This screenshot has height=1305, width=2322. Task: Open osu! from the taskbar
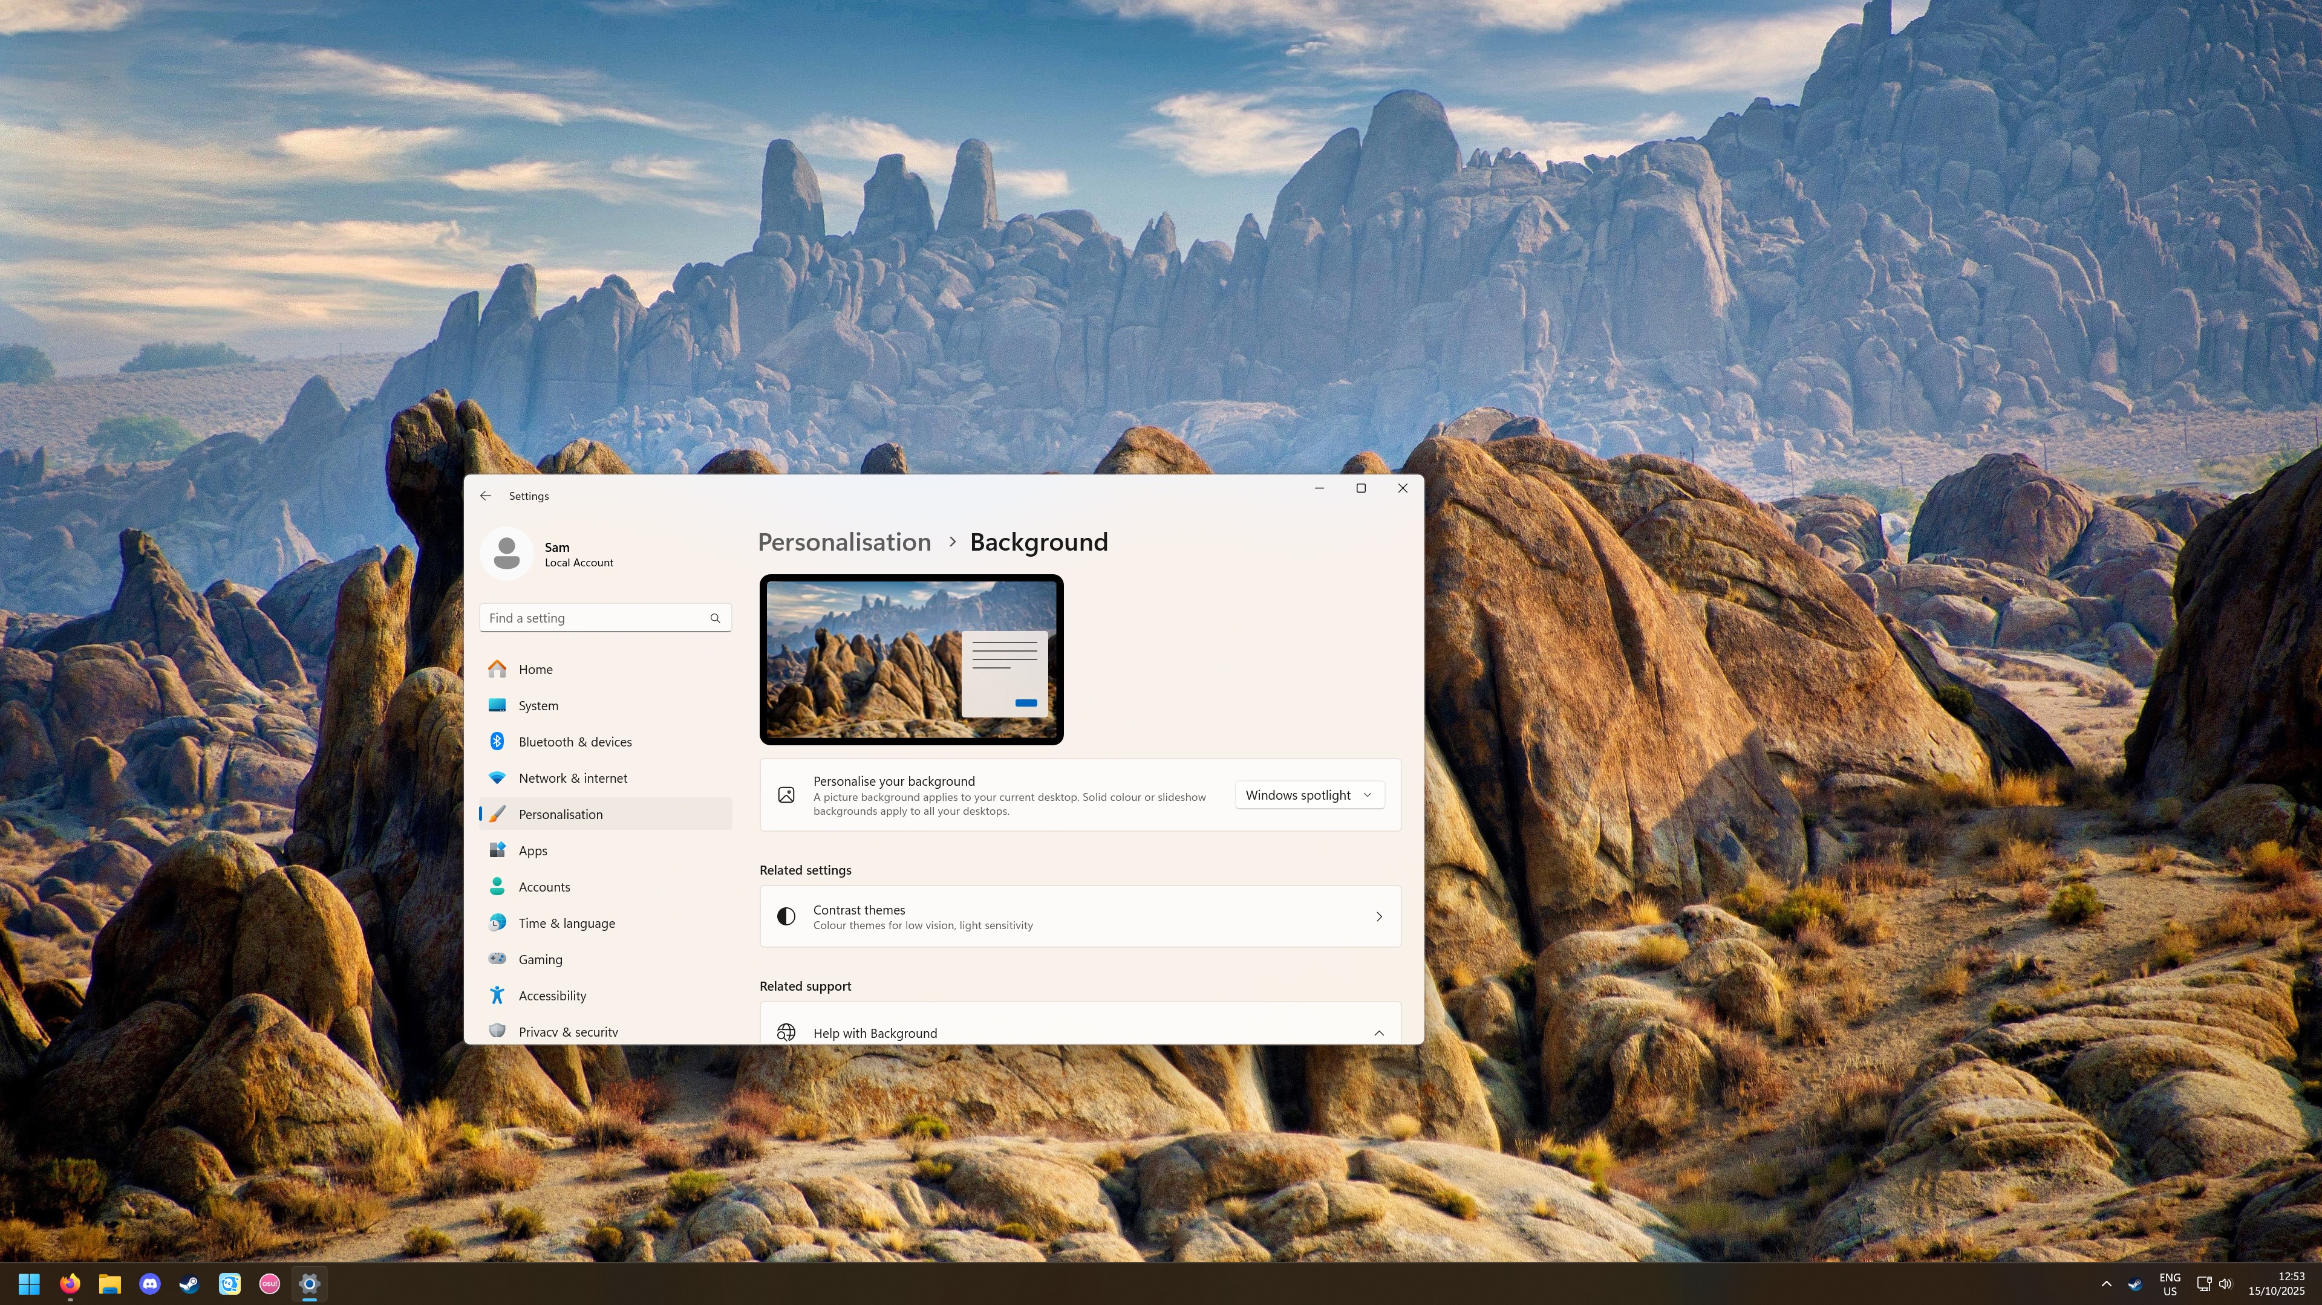tap(270, 1283)
